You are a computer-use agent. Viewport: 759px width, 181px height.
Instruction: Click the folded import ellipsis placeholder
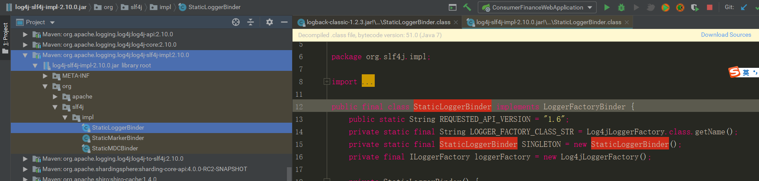pos(368,81)
